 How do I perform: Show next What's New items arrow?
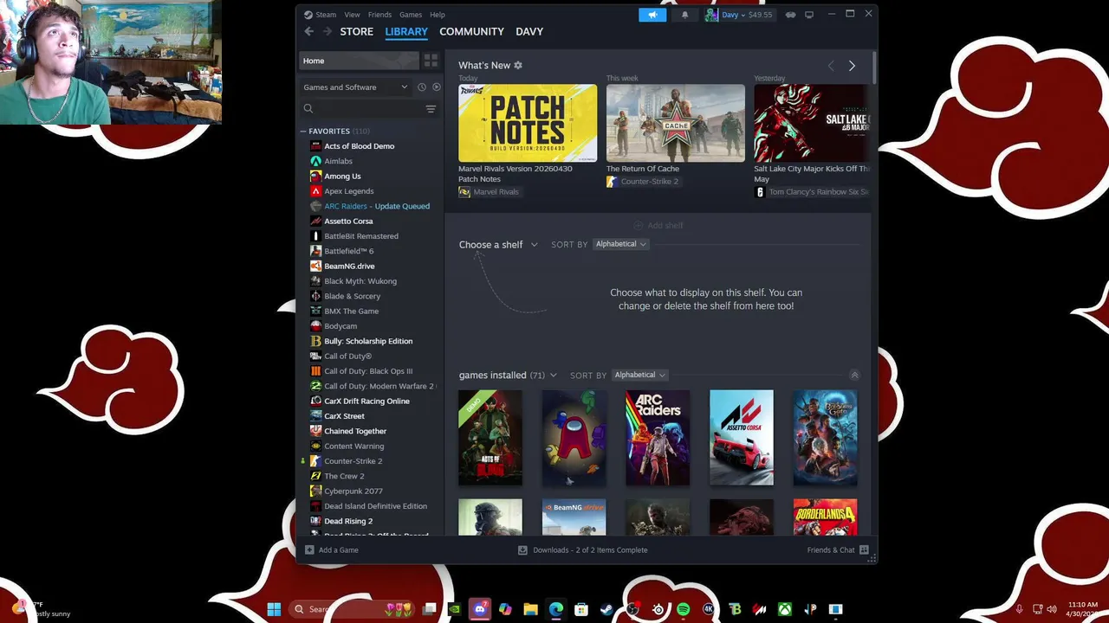point(852,66)
